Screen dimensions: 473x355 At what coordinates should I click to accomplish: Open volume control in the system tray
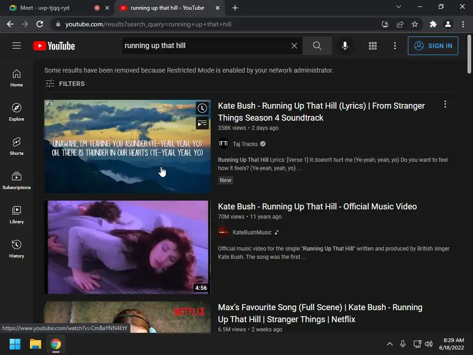coord(429,344)
